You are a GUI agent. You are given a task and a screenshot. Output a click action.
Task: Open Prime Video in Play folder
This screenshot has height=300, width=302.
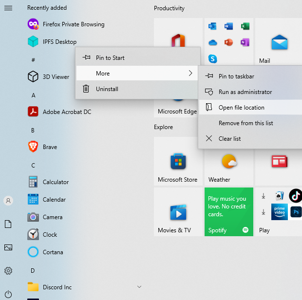280,212
